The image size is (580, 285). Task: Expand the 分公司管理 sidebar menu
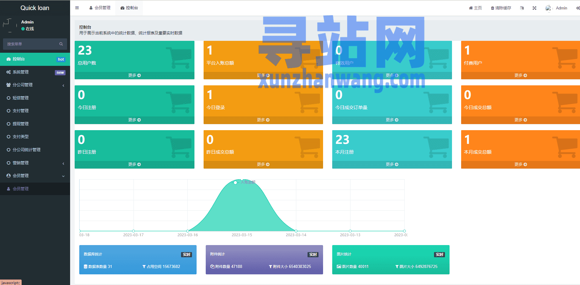[35, 85]
